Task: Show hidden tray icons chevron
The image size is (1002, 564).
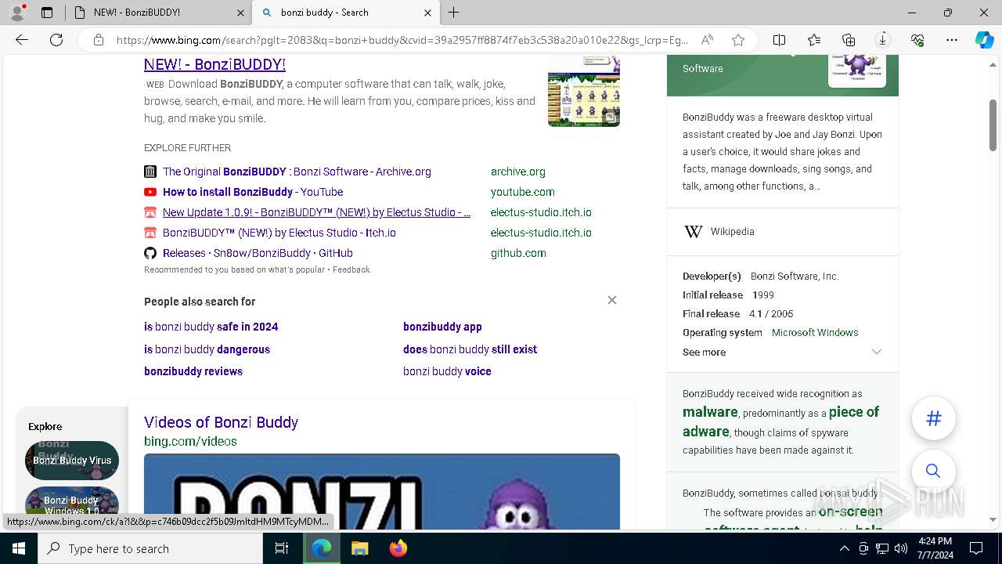Action: 844,548
